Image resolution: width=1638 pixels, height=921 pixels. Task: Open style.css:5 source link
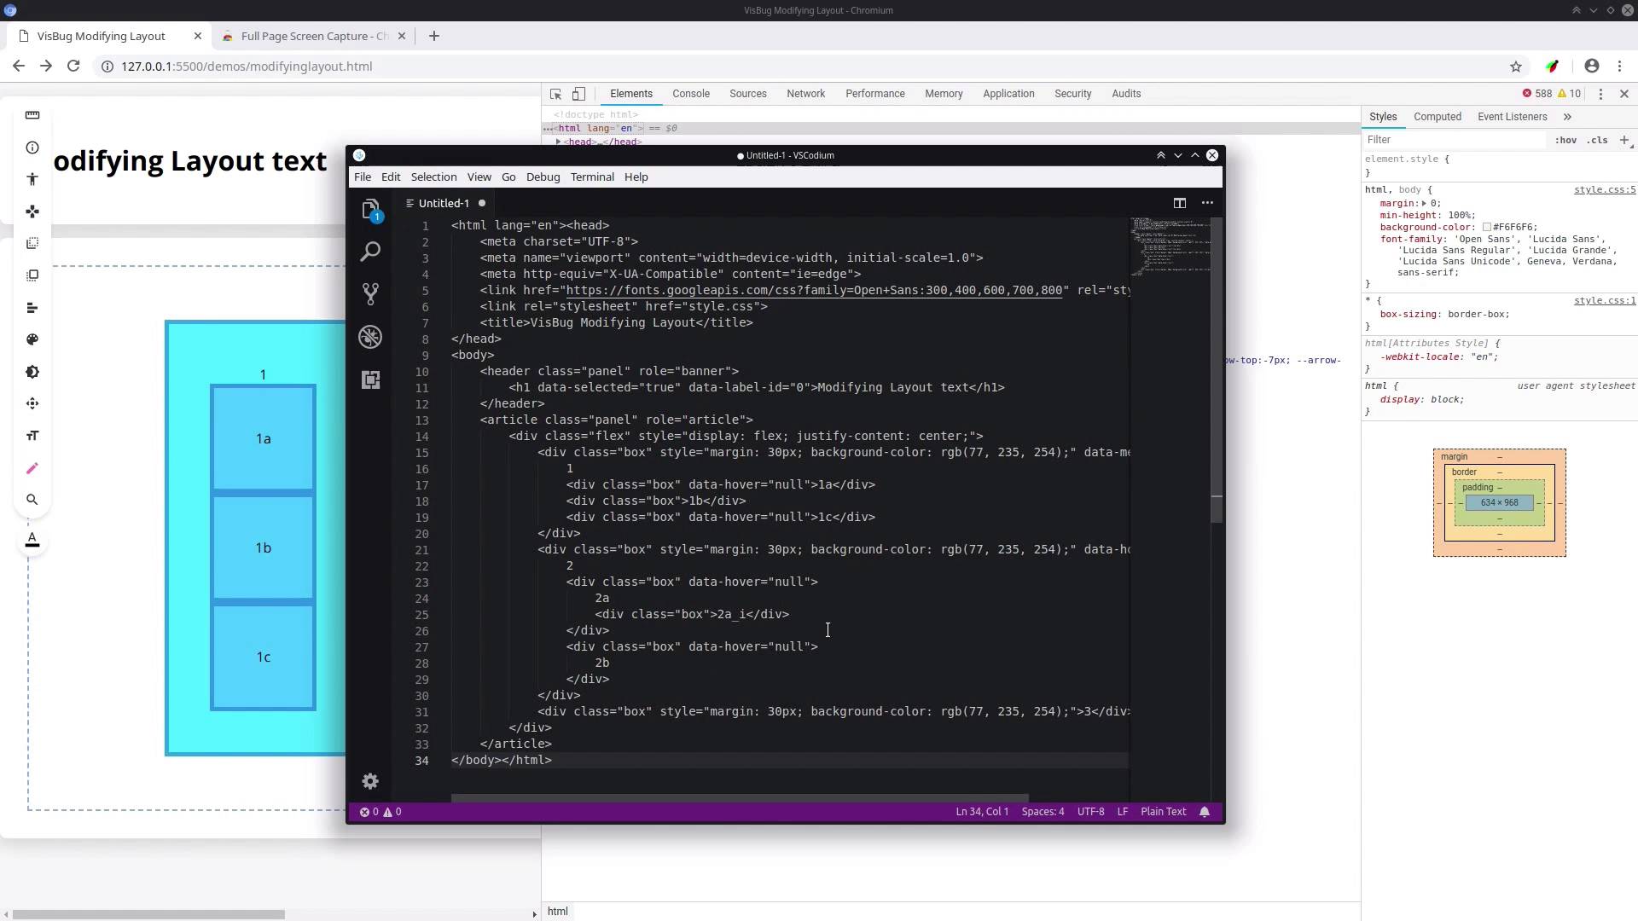point(1604,189)
